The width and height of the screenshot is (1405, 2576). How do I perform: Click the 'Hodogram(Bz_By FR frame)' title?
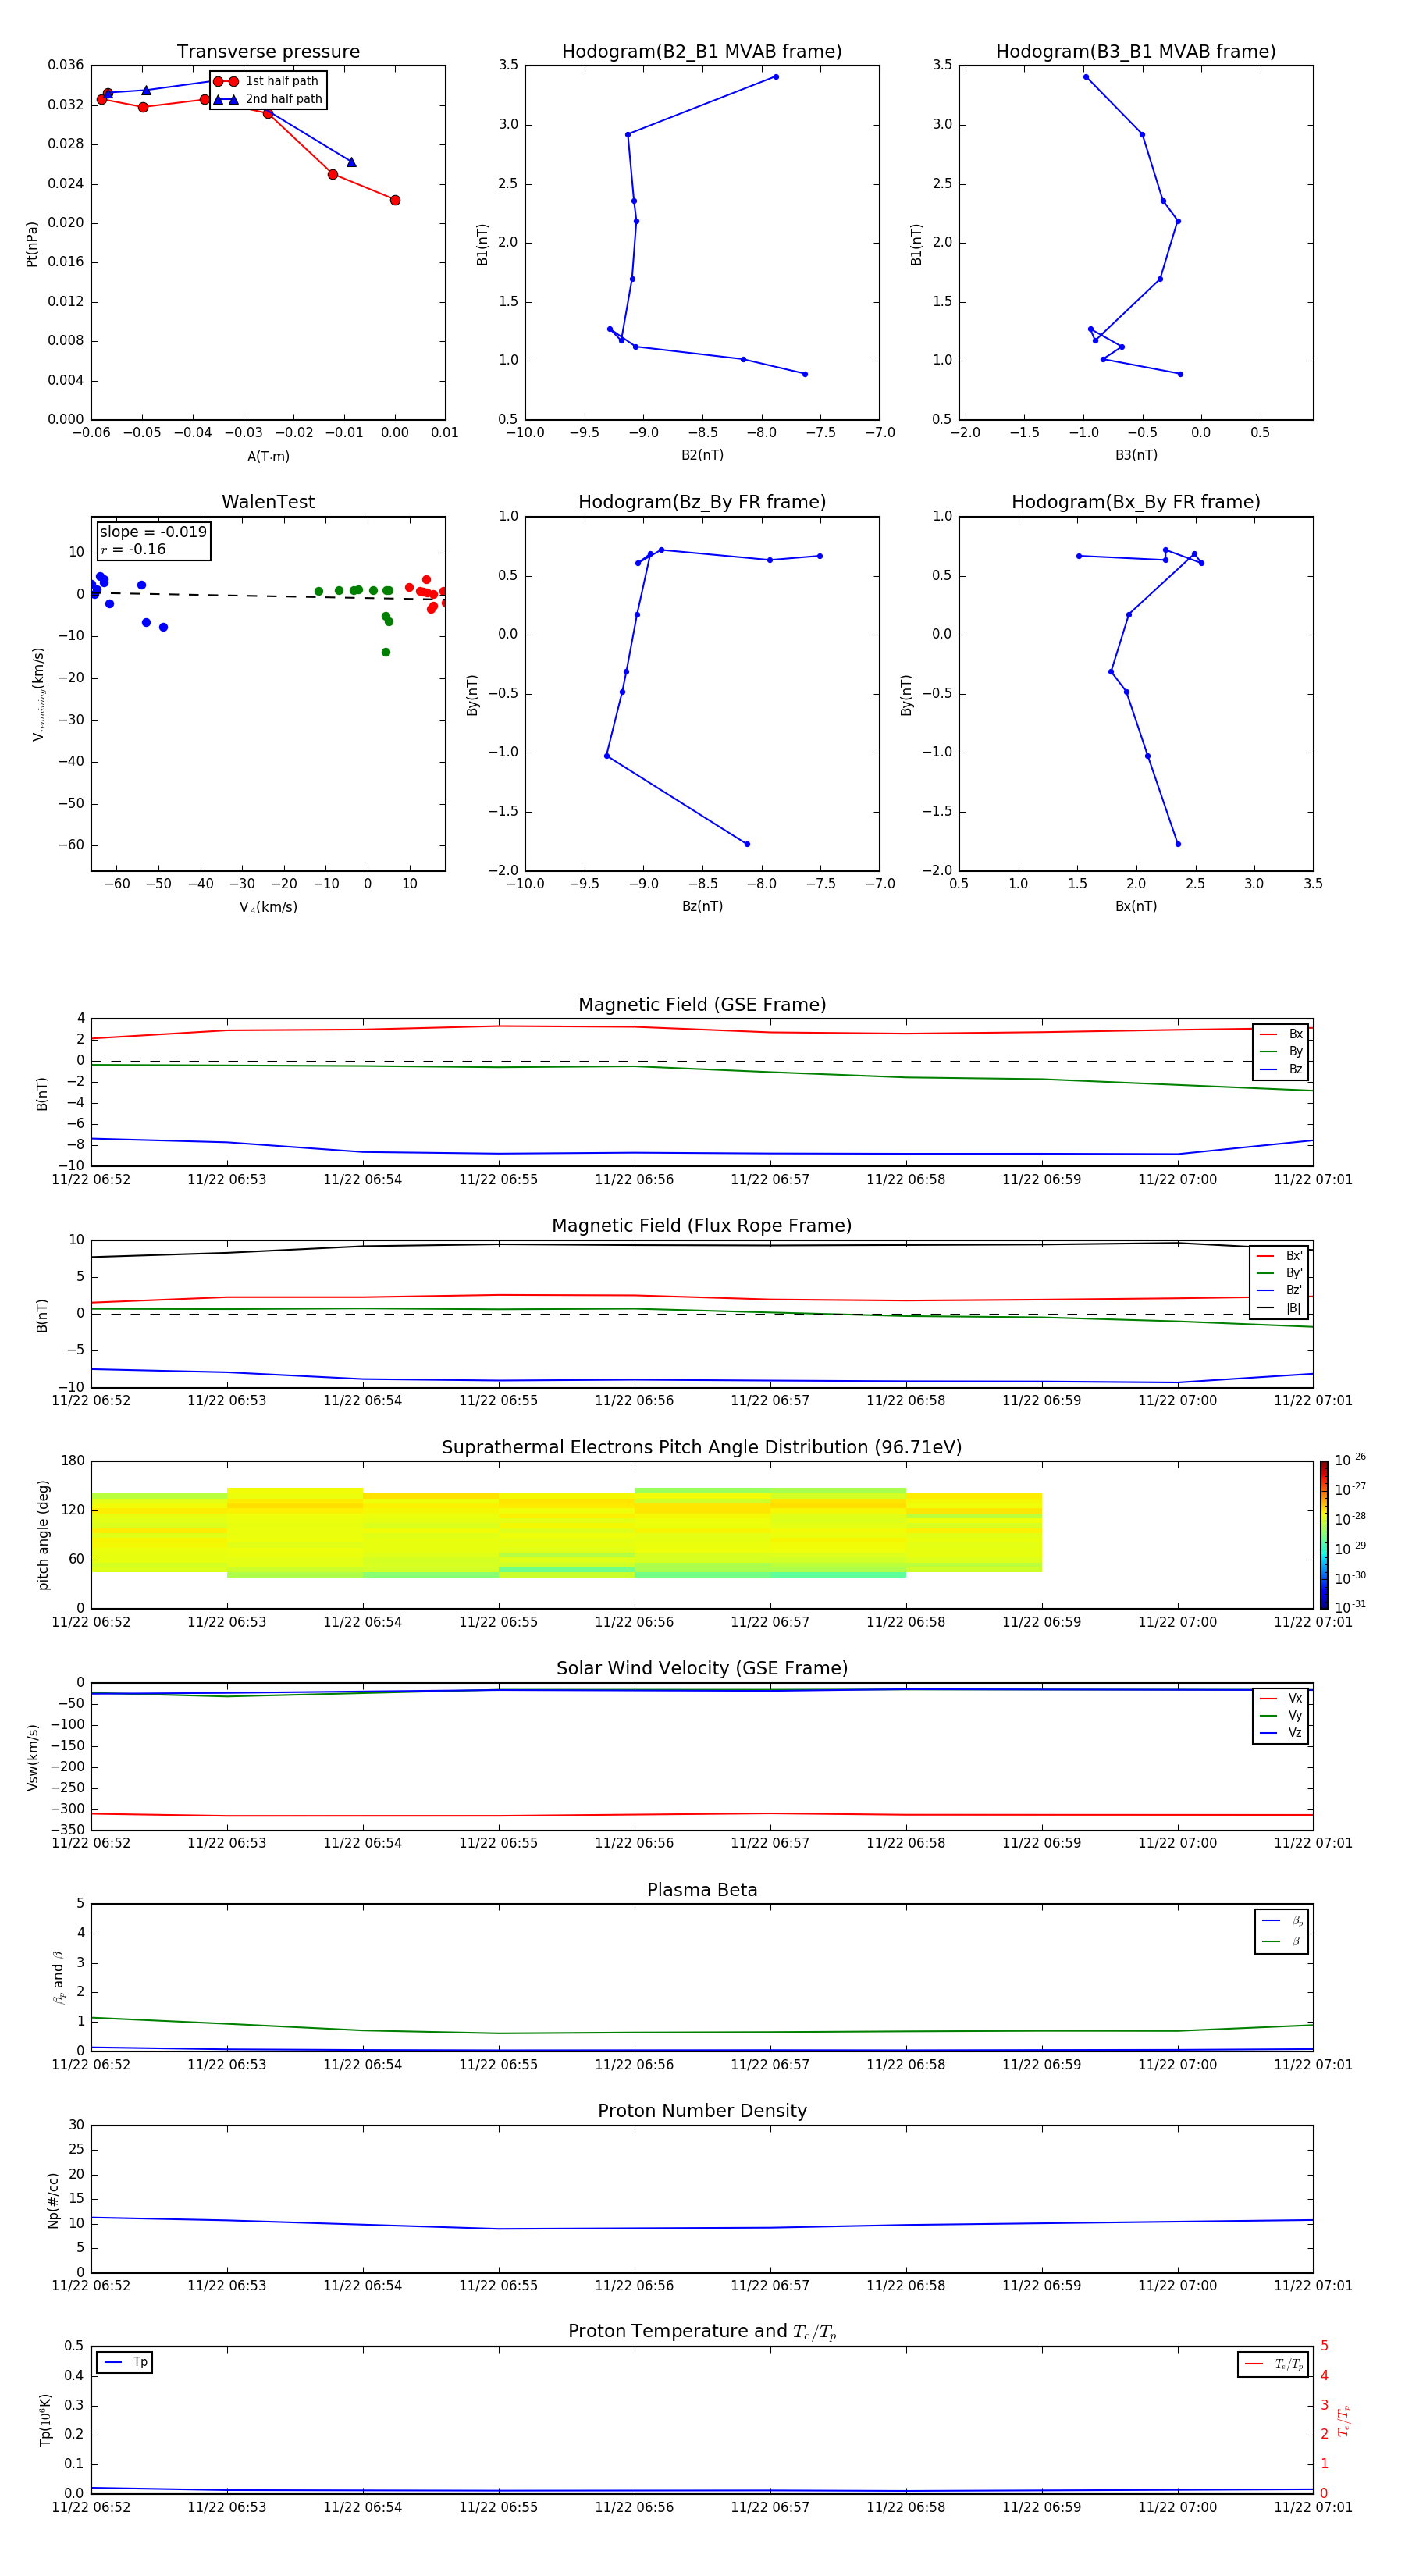tap(702, 502)
